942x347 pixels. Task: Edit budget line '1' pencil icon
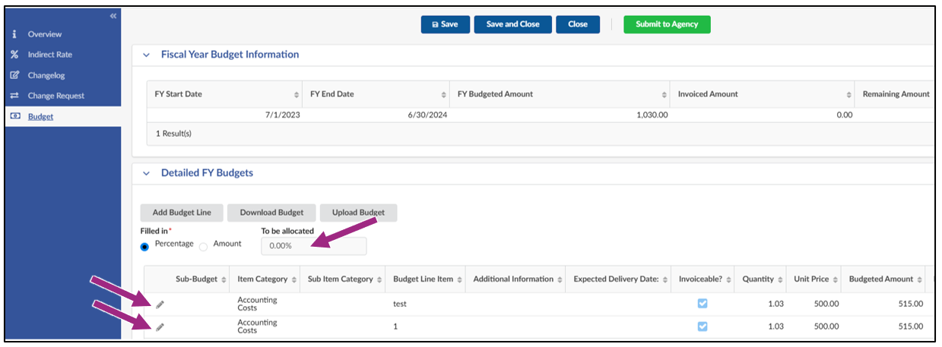tap(160, 327)
